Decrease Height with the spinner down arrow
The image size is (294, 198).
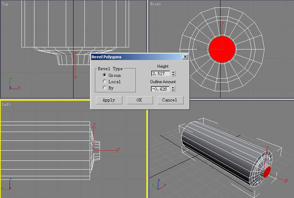click(x=173, y=75)
